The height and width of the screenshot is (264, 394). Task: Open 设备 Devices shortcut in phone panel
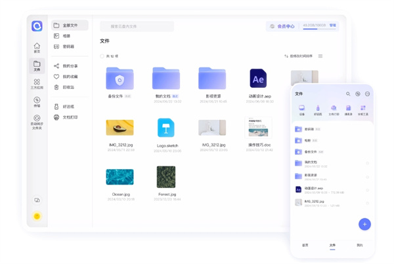tap(302, 110)
